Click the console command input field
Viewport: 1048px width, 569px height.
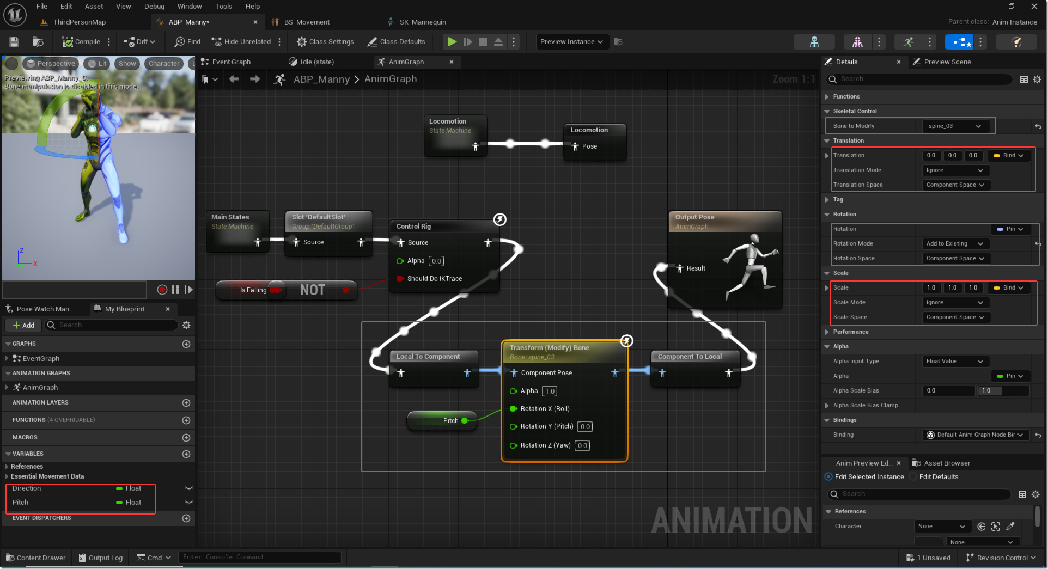pos(260,558)
